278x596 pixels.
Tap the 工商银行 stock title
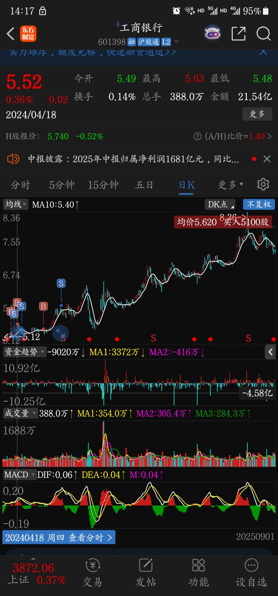coord(141,28)
